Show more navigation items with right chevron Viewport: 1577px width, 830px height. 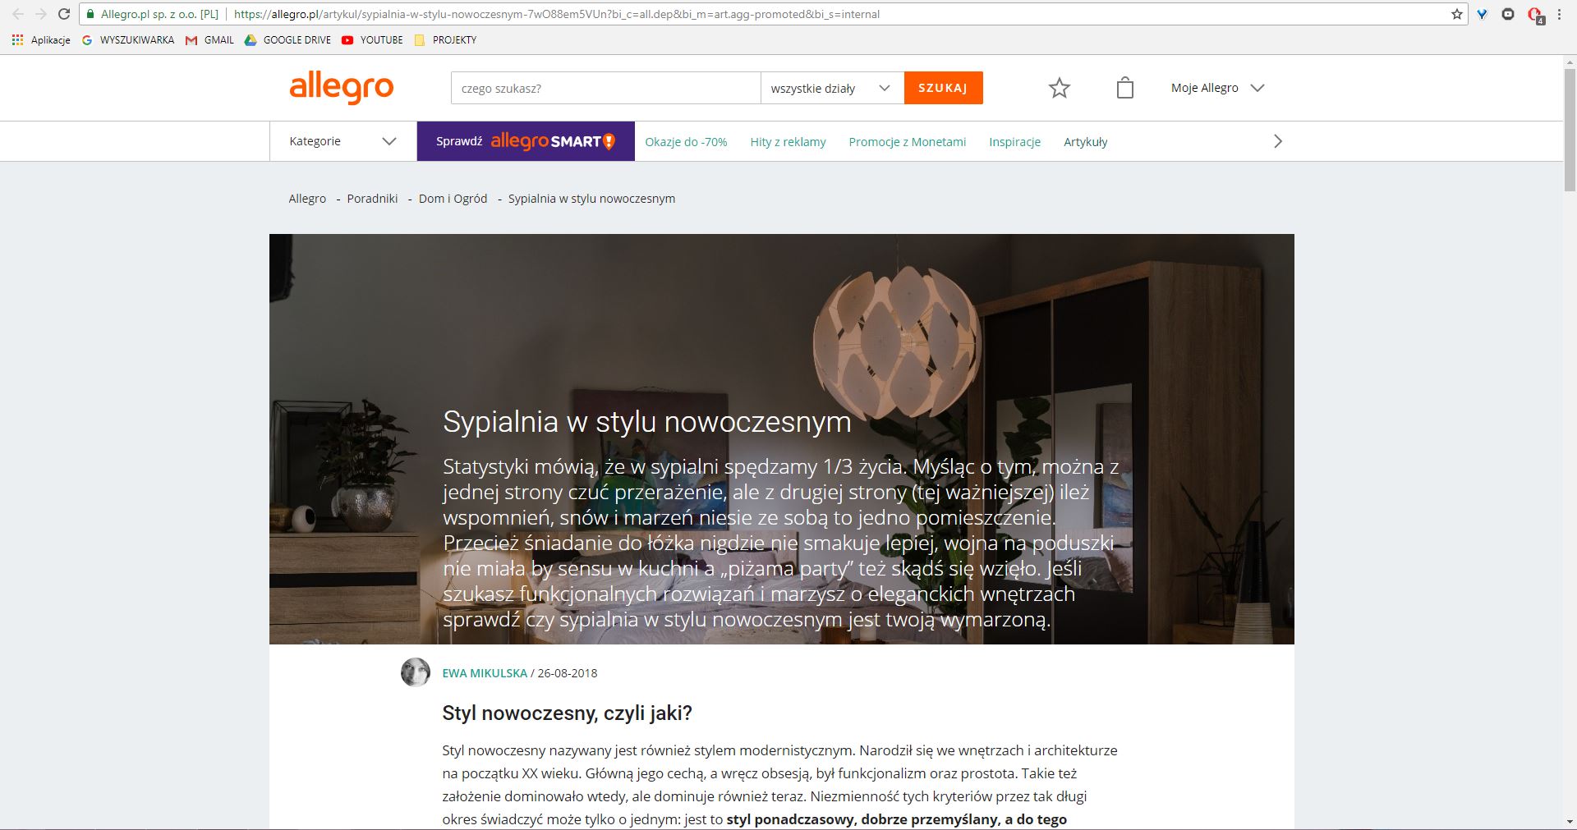1277,141
